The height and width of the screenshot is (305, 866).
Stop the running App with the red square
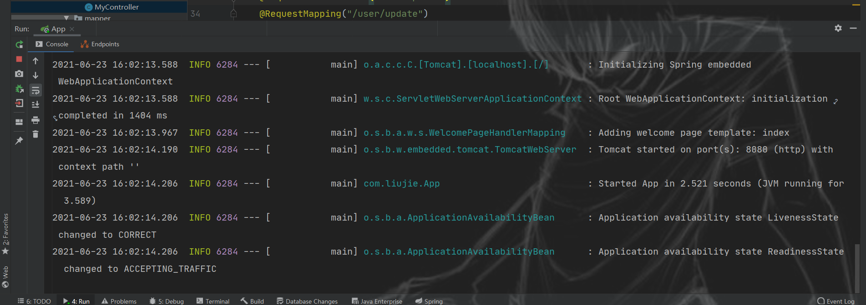(x=19, y=59)
